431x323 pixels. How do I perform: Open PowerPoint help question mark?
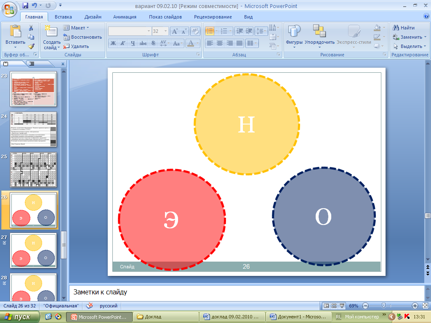[x=427, y=16]
